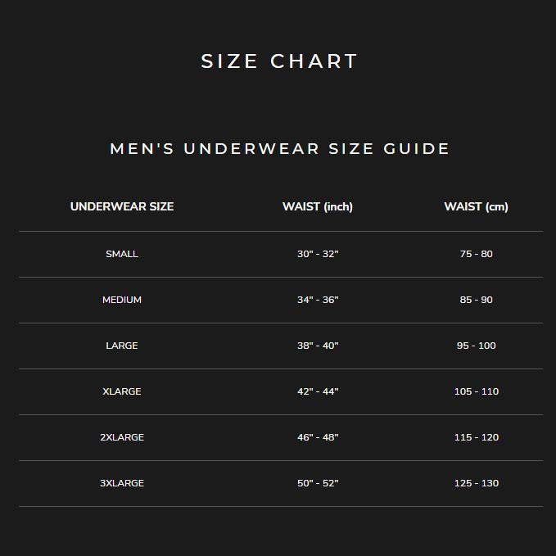Click the SIZE CHART title
556x556 pixels.
click(279, 61)
